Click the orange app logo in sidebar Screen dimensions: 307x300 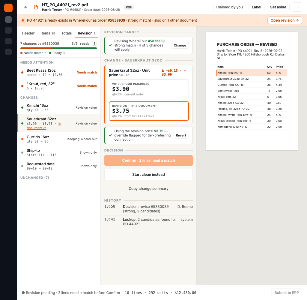point(8,8)
